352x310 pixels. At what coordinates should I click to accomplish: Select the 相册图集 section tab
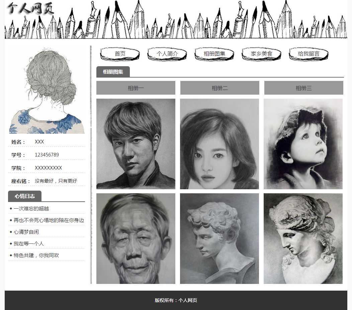click(x=113, y=72)
